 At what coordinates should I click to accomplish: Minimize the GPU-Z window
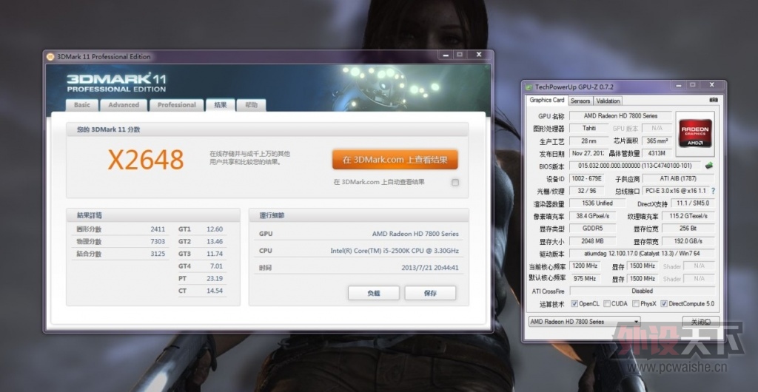(x=678, y=85)
